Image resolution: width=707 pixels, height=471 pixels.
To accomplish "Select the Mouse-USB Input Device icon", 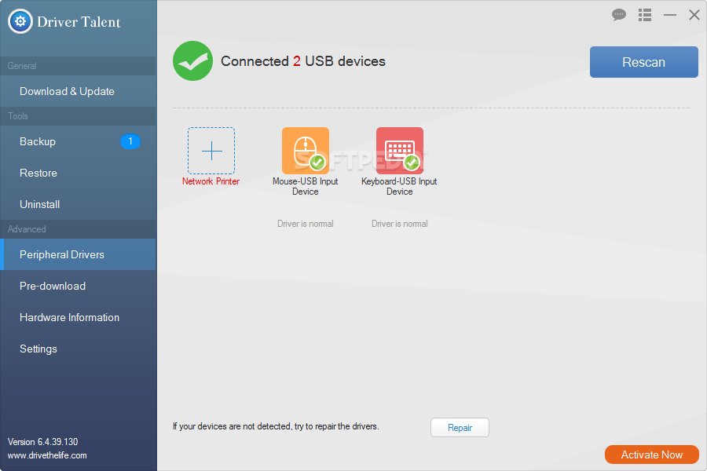I will (x=306, y=151).
